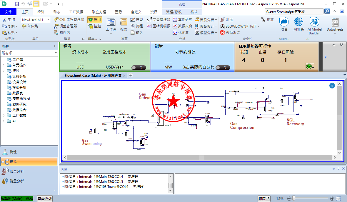This screenshot has width=347, height=202.
Task: Open the NewUser1h11 unit set dropdown
Action: pos(48,20)
